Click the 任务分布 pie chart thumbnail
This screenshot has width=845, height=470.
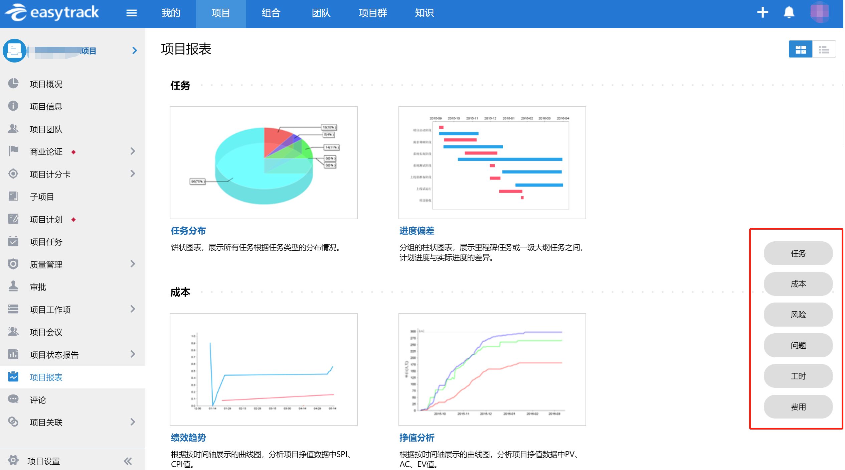263,163
